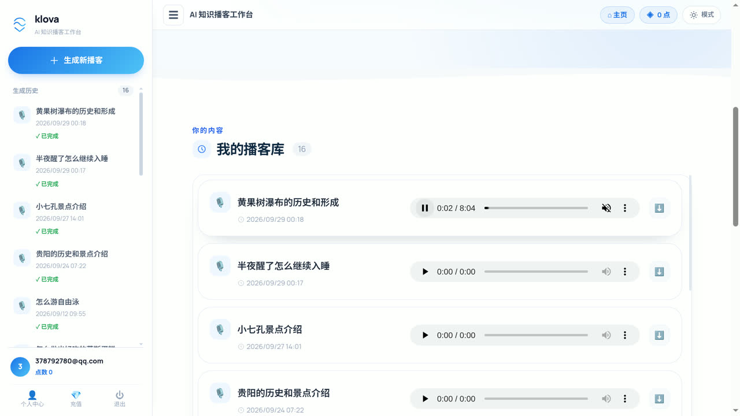Image resolution: width=740 pixels, height=416 pixels.
Task: Download the 半夜醒了怎么继续入睡 podcast
Action: (x=659, y=272)
